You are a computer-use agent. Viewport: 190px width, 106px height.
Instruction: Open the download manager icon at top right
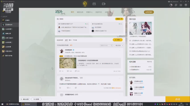[181, 5]
